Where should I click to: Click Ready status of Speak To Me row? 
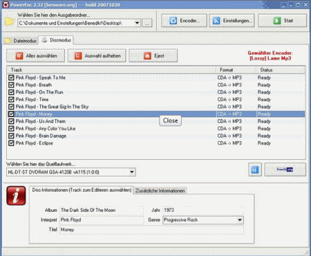(264, 77)
